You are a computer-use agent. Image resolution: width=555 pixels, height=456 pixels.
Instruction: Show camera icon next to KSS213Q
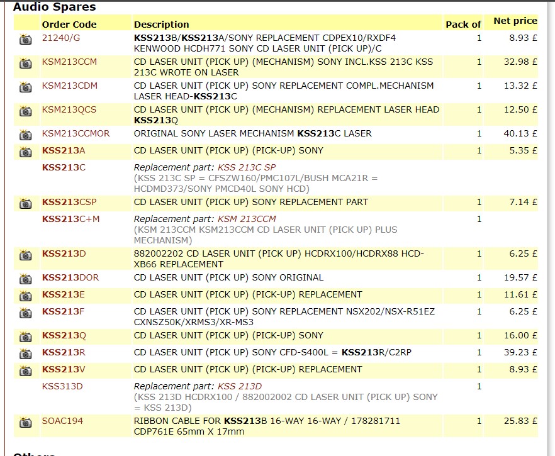pyautogui.click(x=25, y=336)
